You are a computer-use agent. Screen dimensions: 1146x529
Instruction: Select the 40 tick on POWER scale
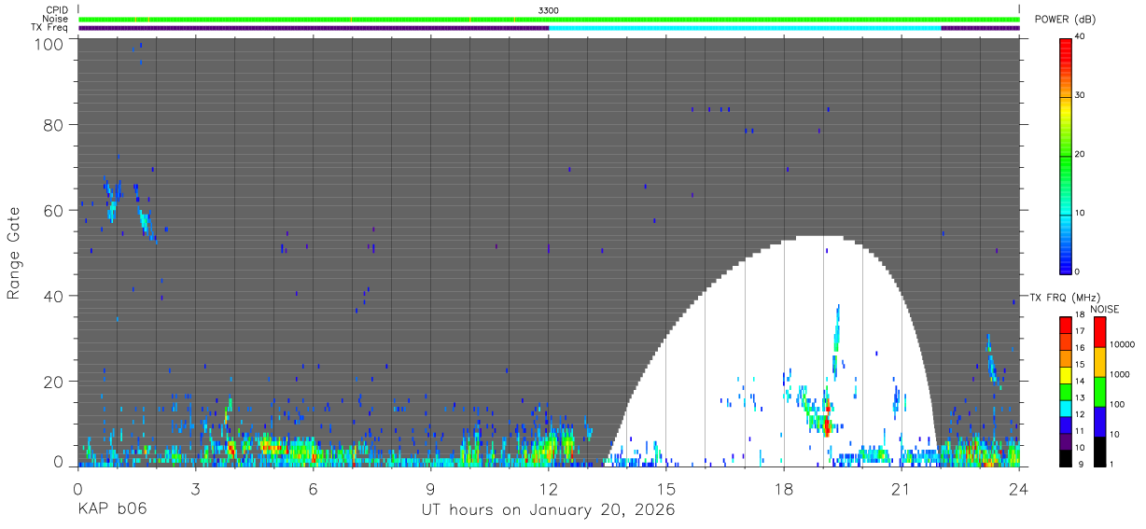coord(1080,36)
